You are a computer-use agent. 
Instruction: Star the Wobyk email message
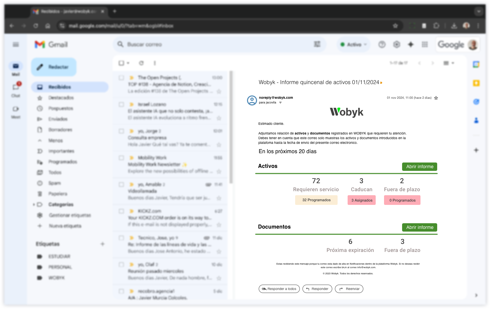pos(436,98)
